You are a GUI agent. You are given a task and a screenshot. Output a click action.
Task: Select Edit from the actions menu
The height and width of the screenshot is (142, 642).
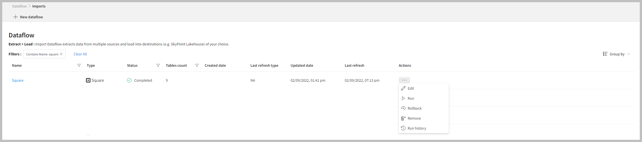tap(411, 88)
